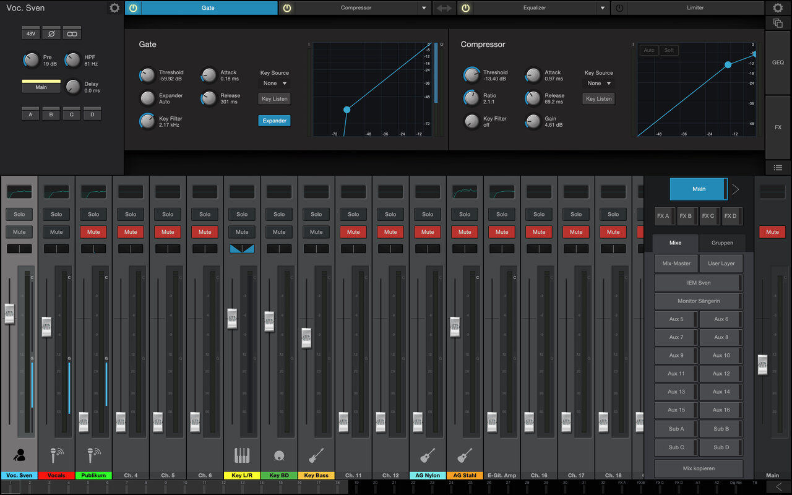Click the Mix-Master button

tap(676, 263)
